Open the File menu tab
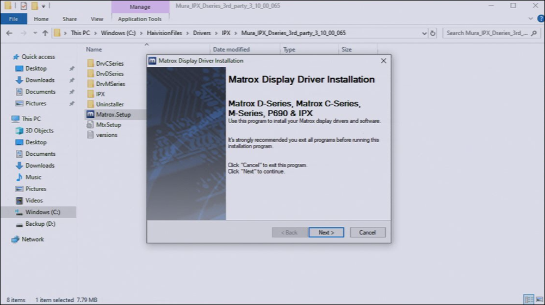The height and width of the screenshot is (305, 545). tap(14, 19)
